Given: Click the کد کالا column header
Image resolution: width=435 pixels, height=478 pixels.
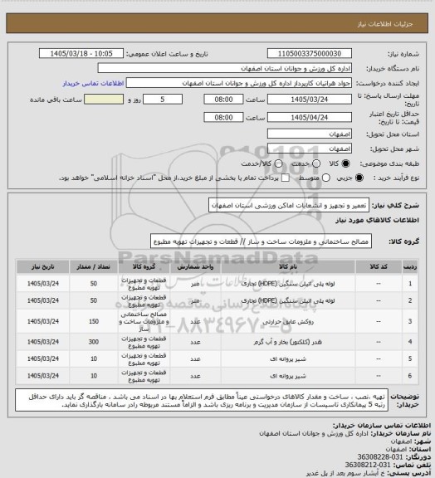Looking at the screenshot, I should [x=379, y=266].
